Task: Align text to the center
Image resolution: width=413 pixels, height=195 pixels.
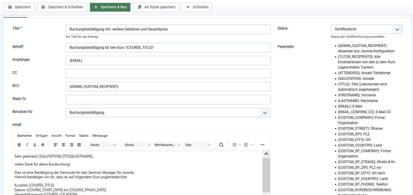Action: point(63,144)
